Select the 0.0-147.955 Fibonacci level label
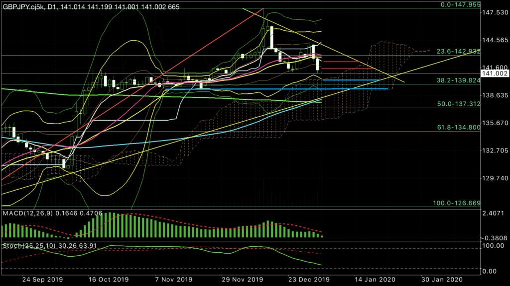 pyautogui.click(x=460, y=4)
